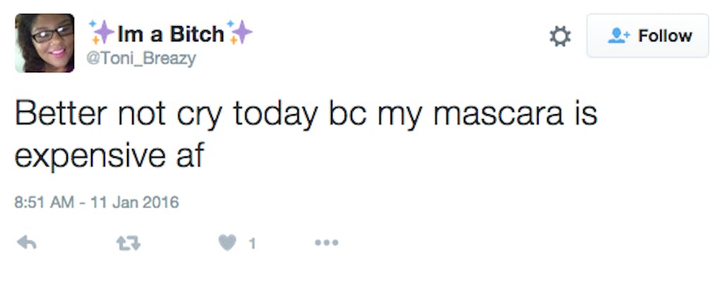Retweet this tweet using the retweet icon

point(129,244)
